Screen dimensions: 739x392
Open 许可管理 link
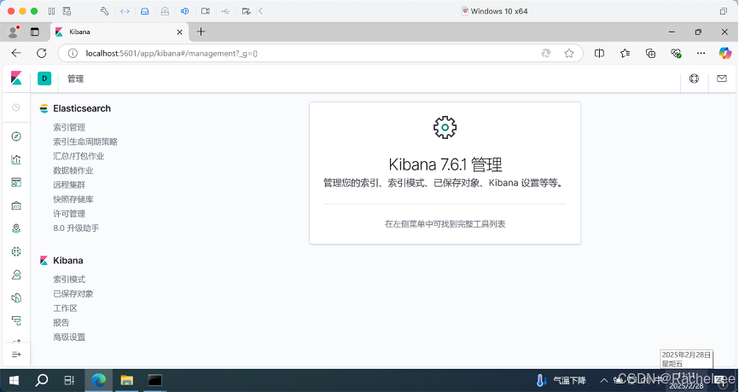coord(69,214)
